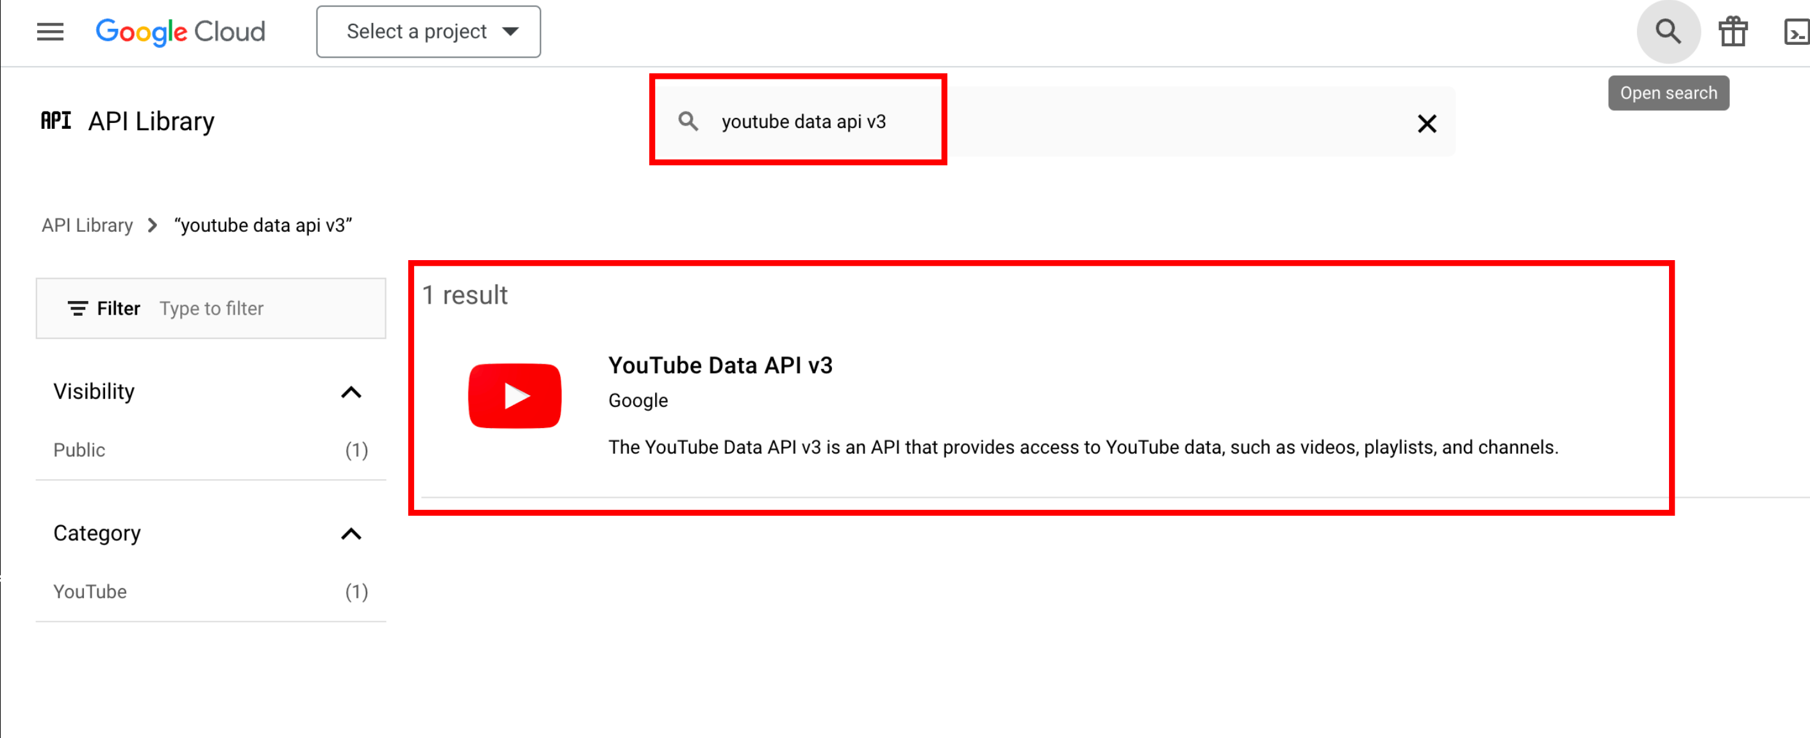Viewport: 1810px width, 738px height.
Task: Click the Filter lines icon
Action: coord(78,308)
